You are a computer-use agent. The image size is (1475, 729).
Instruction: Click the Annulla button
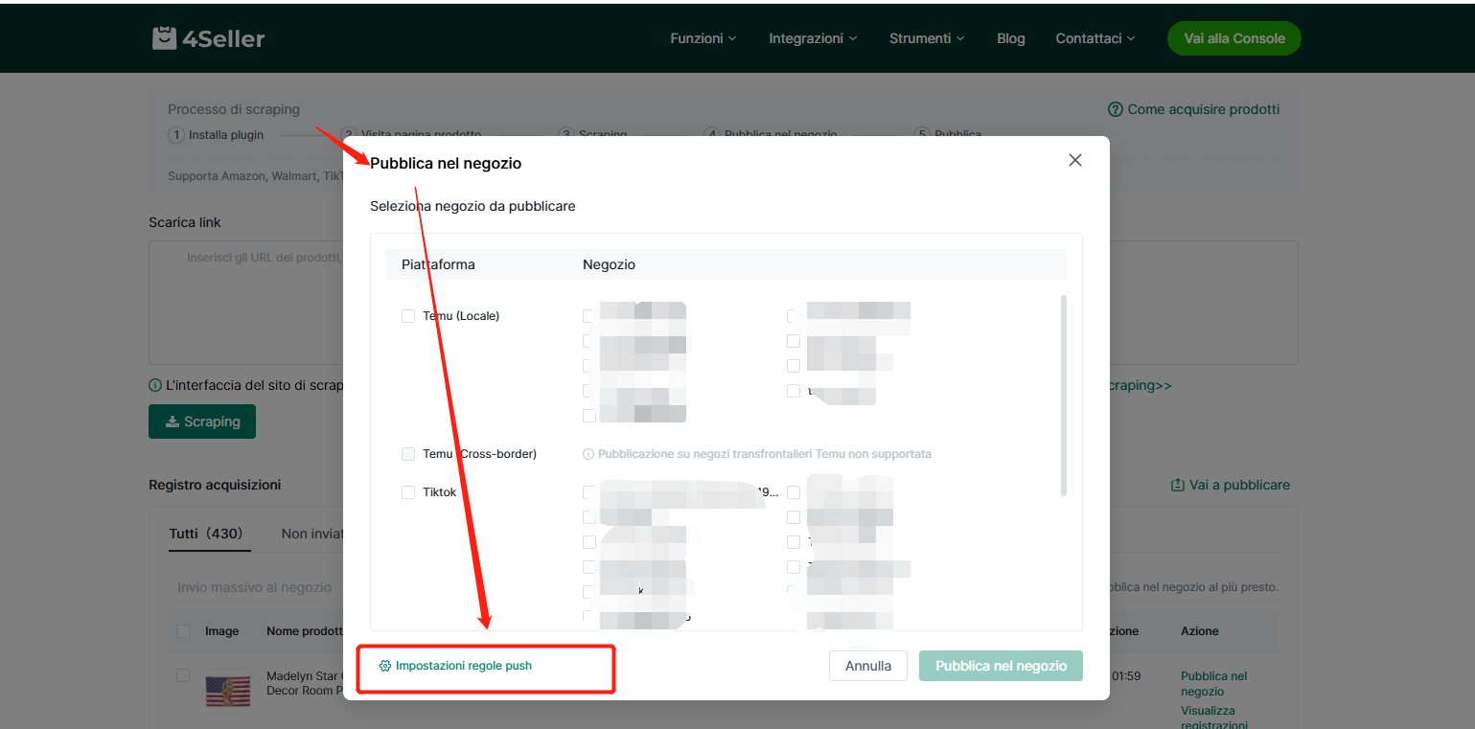868,666
